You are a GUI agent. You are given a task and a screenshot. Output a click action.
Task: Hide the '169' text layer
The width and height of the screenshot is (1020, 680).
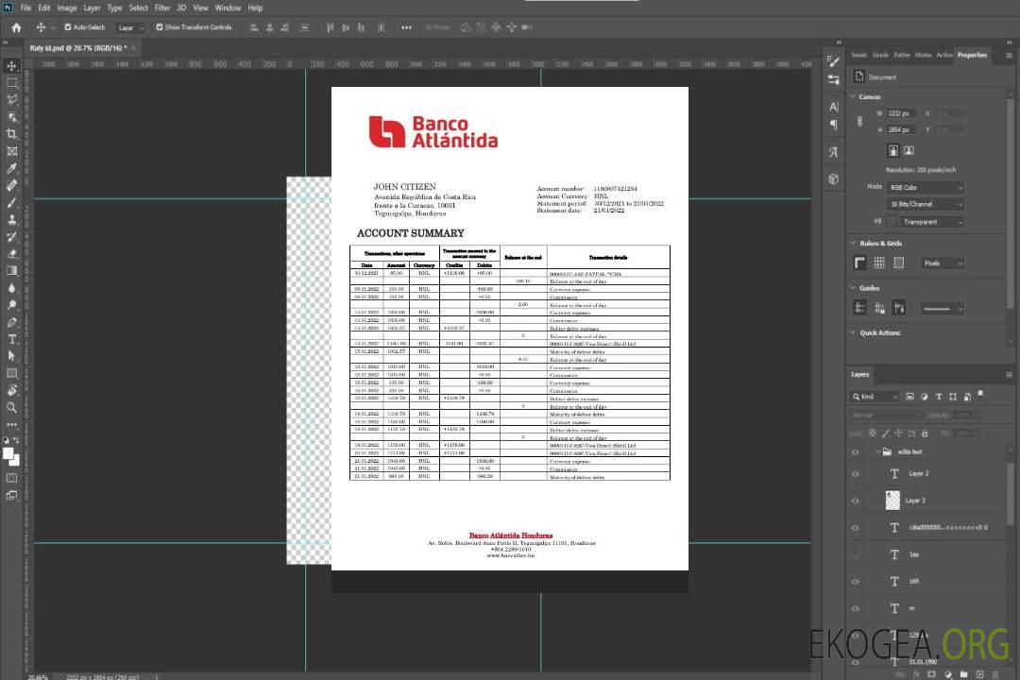(x=856, y=582)
